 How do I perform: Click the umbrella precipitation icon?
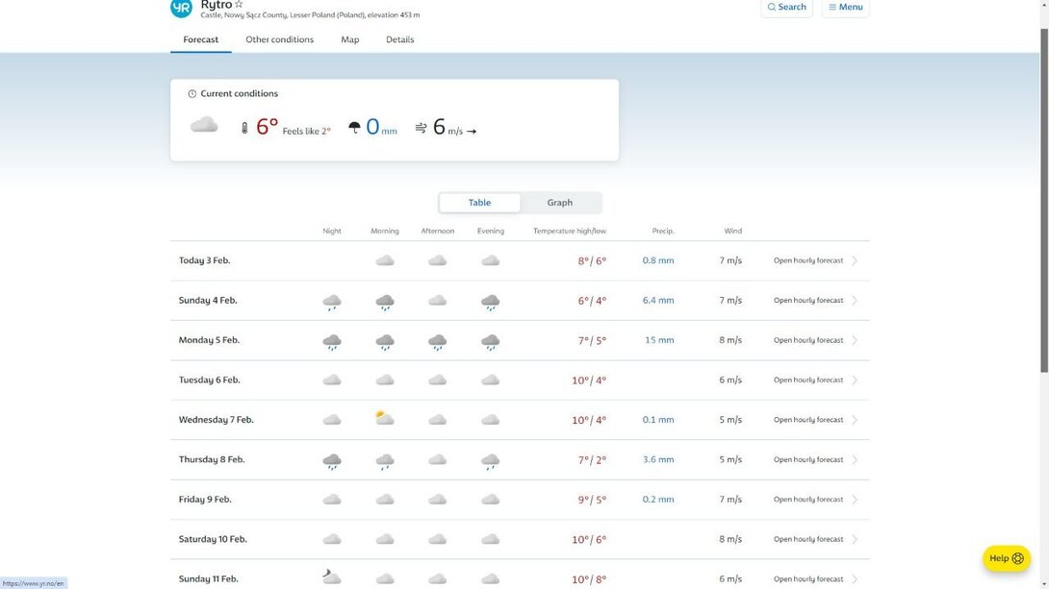tap(354, 127)
